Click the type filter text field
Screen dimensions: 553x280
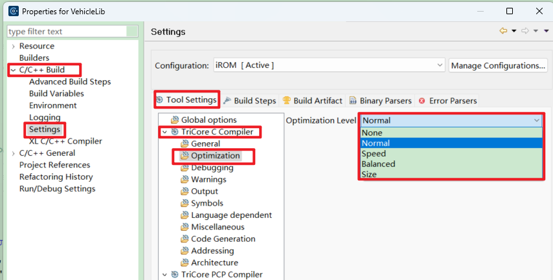pyautogui.click(x=67, y=31)
